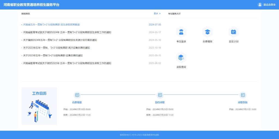Viewport: 279px width, 139px height.
Task: Open the 2024 招生录取工作的通知 article
Action: [67, 32]
